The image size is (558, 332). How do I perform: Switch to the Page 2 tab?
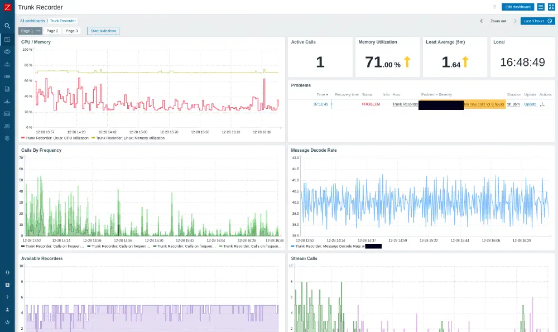coord(52,31)
